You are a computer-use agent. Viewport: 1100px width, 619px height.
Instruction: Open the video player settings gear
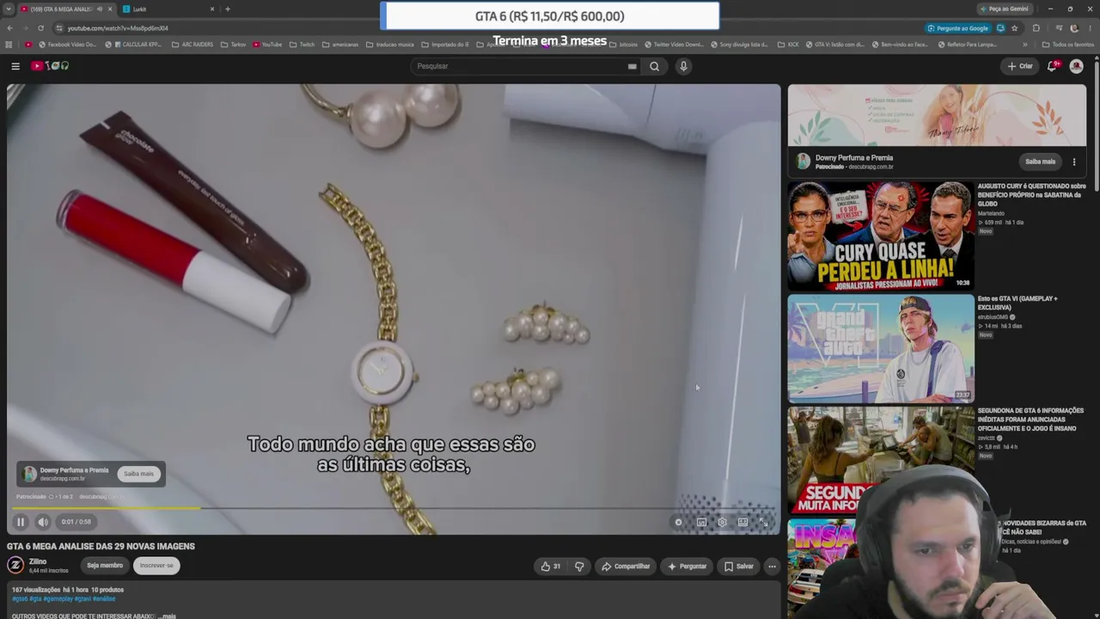[x=722, y=522]
